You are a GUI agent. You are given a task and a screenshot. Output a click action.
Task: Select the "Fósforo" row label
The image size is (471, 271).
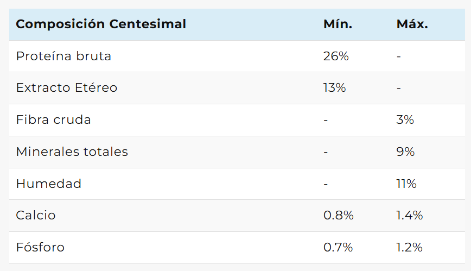coord(40,247)
